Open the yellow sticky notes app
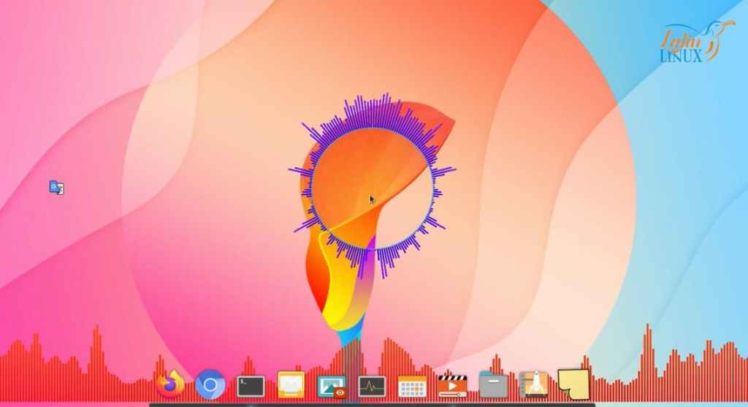Screen dimensions: 748x407 [x=573, y=383]
